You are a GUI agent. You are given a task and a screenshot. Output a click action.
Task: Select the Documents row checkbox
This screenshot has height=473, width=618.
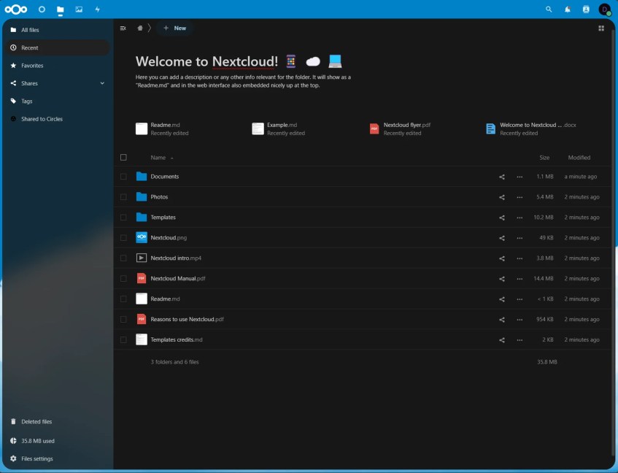(123, 176)
